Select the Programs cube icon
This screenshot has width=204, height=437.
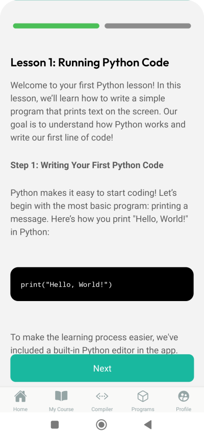143,396
